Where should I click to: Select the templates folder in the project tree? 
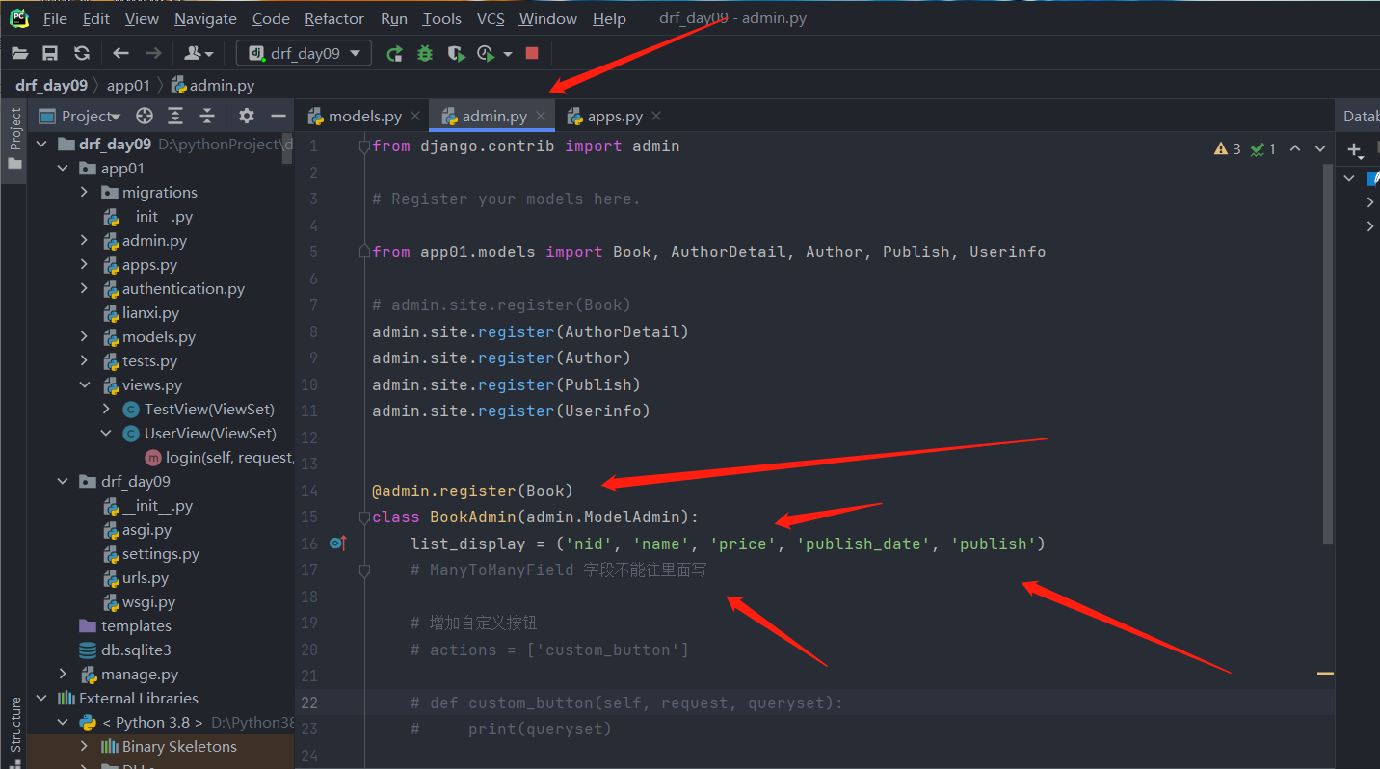(x=125, y=626)
